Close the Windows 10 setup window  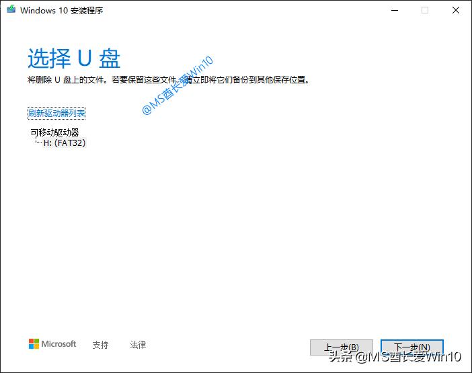[456, 10]
